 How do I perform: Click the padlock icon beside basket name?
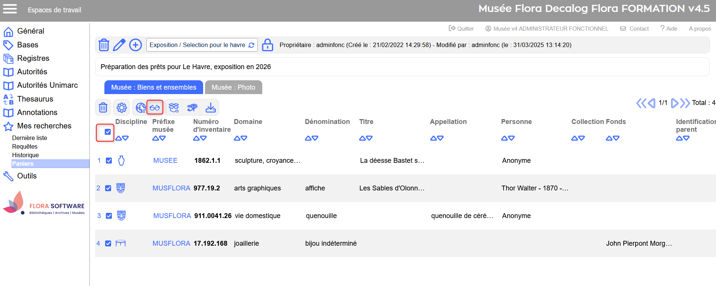267,45
